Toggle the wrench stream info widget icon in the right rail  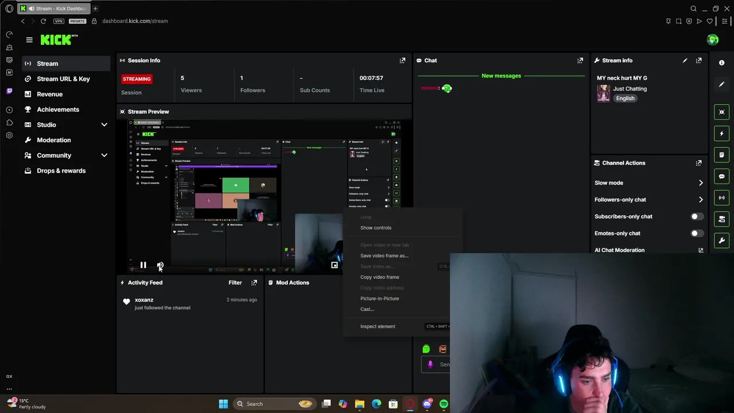tap(722, 240)
